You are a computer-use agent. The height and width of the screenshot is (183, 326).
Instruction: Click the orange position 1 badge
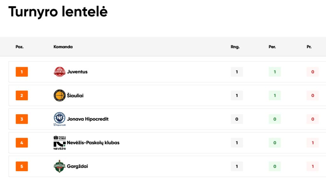[22, 72]
